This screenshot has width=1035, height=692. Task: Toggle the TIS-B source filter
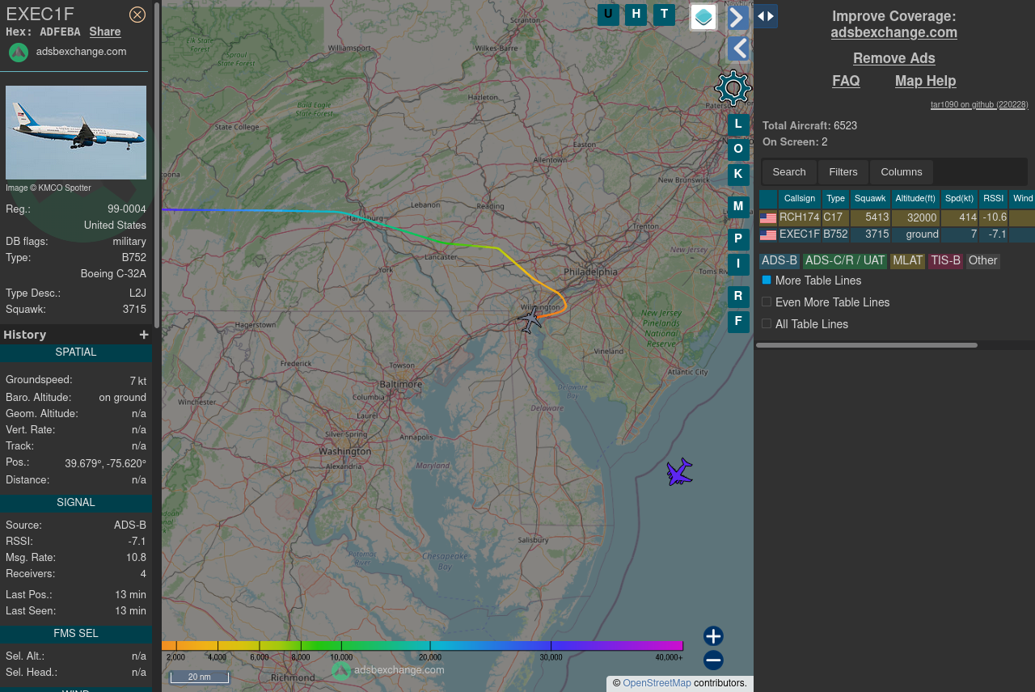(x=945, y=261)
